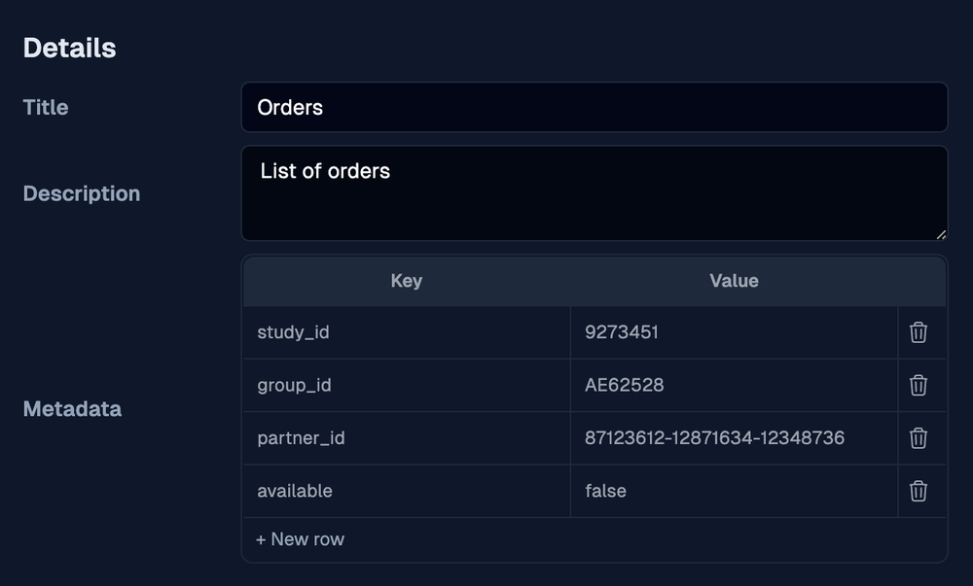Viewport: 973px width, 586px height.
Task: Delete the study_id metadata row
Action: pyautogui.click(x=918, y=332)
